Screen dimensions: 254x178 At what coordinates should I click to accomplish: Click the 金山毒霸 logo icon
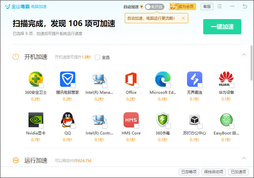pos(8,7)
